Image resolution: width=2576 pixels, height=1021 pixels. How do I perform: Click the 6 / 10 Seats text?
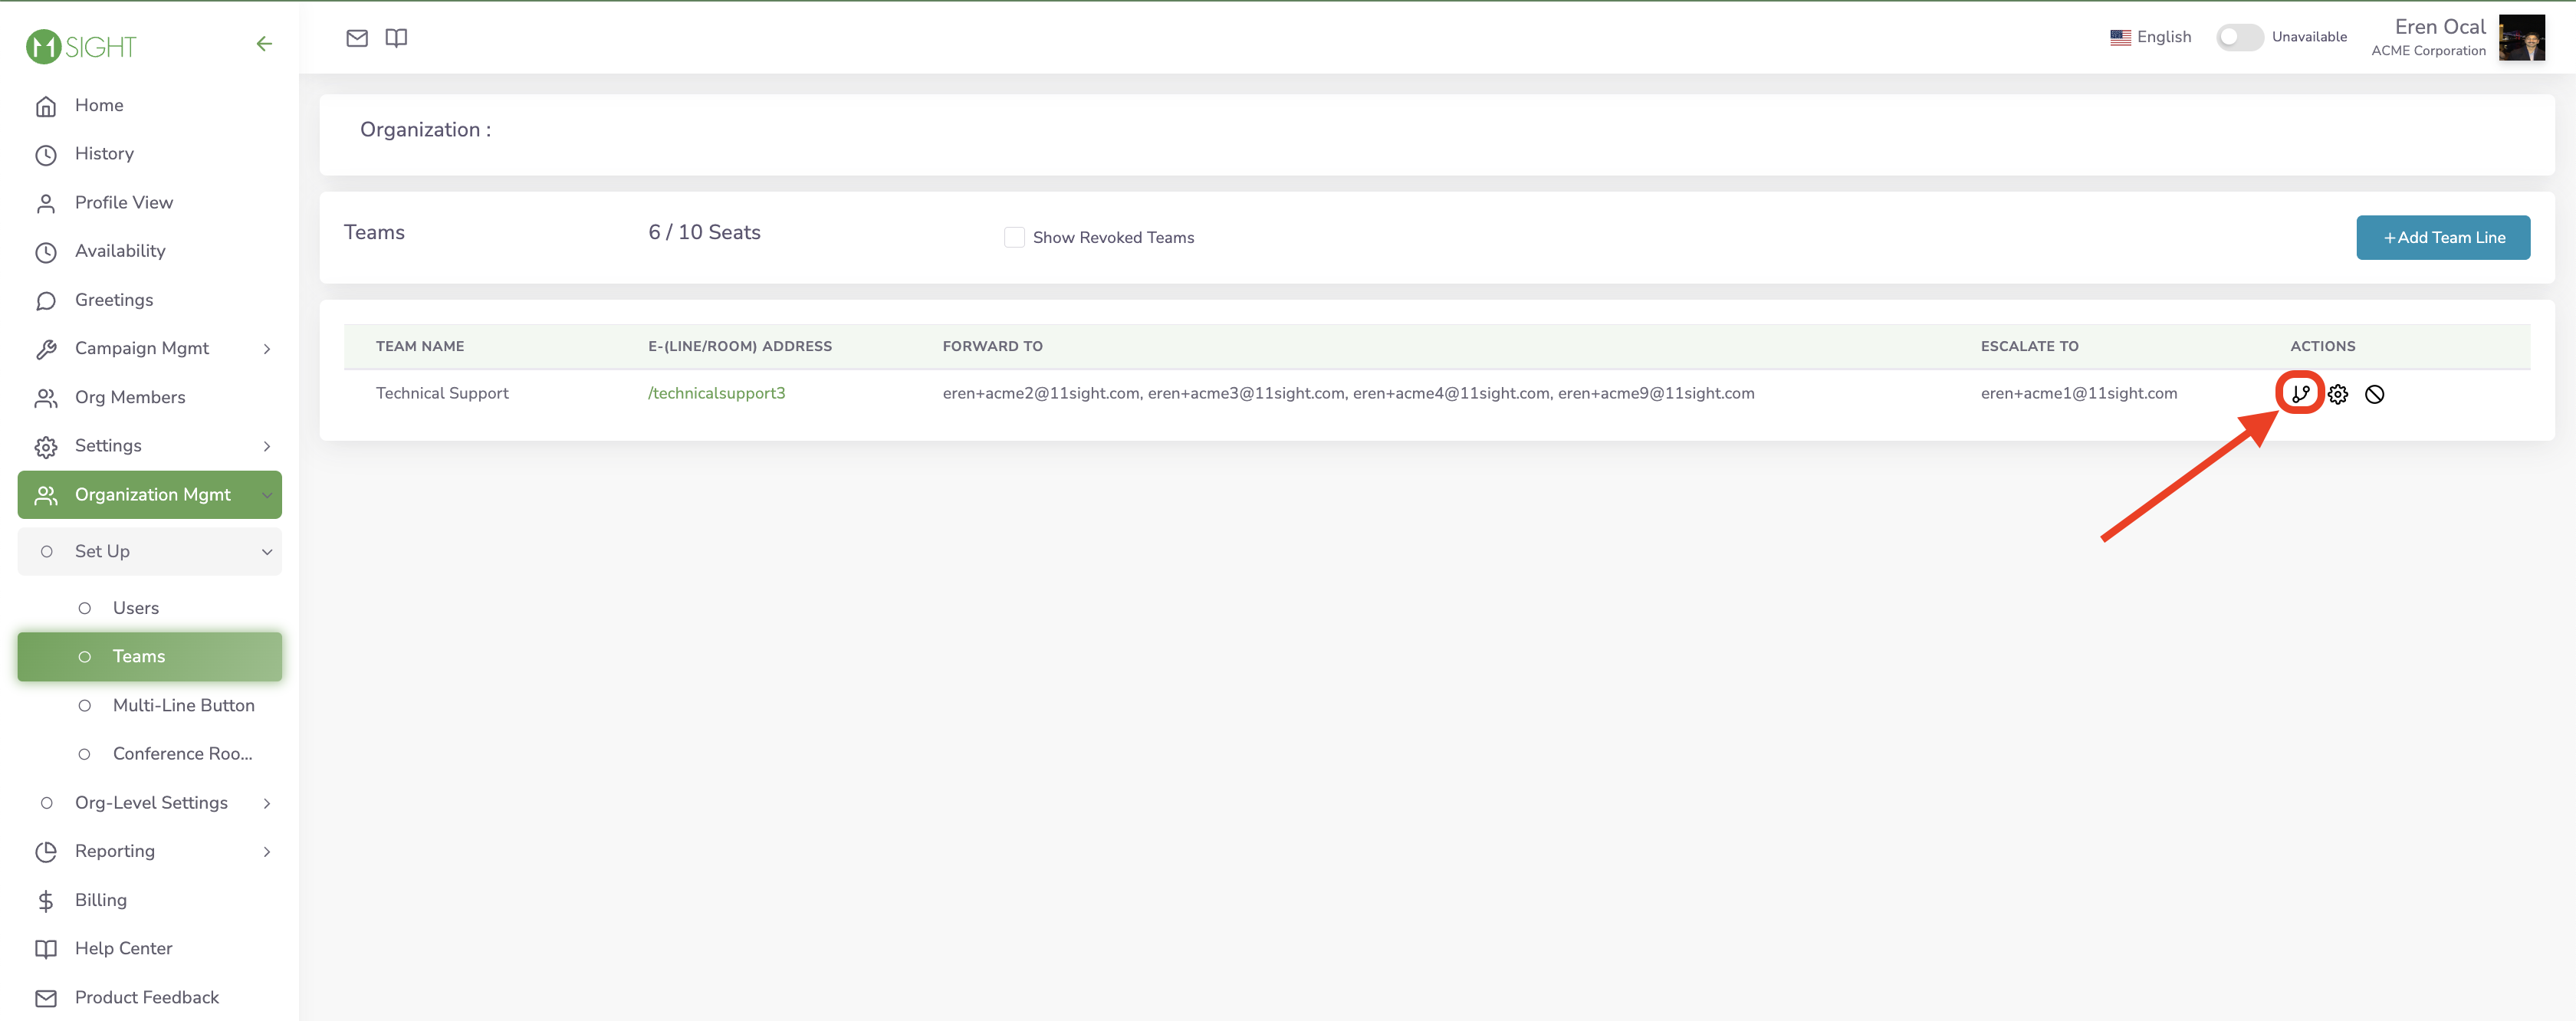point(704,232)
